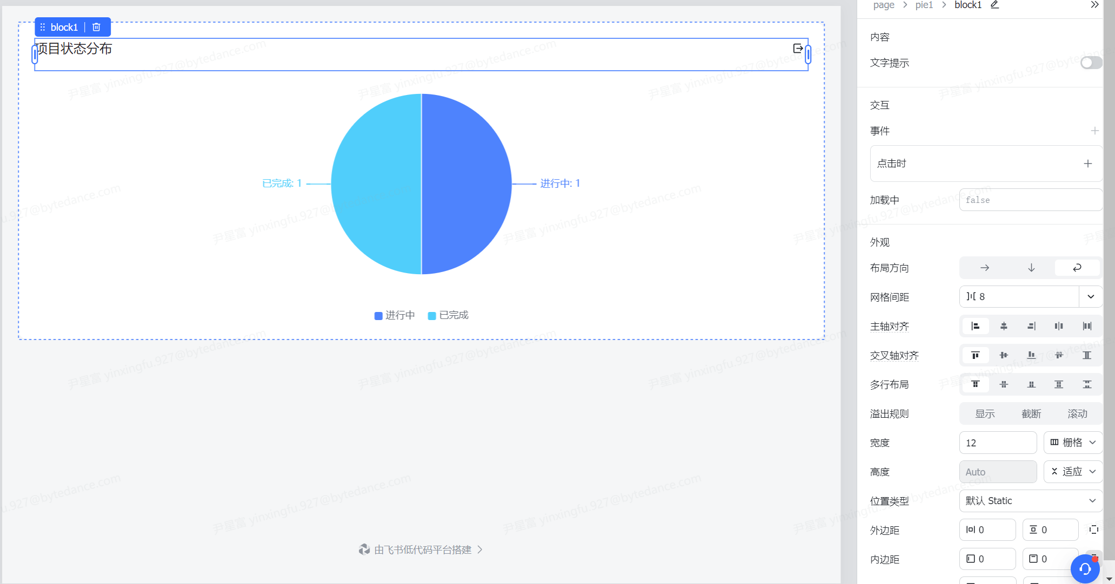Click the light blue 已完成 pie slice
The height and width of the screenshot is (584, 1115).
pyautogui.click(x=376, y=184)
